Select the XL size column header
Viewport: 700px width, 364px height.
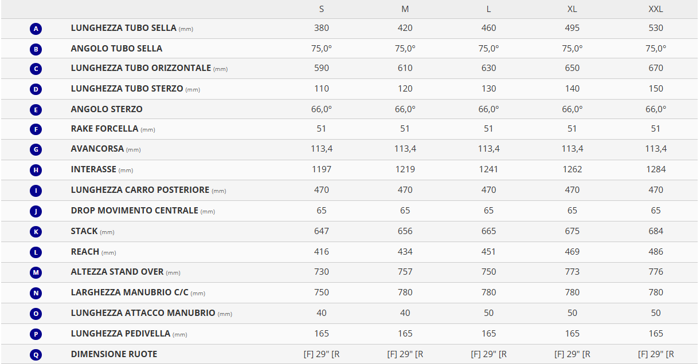pos(572,9)
